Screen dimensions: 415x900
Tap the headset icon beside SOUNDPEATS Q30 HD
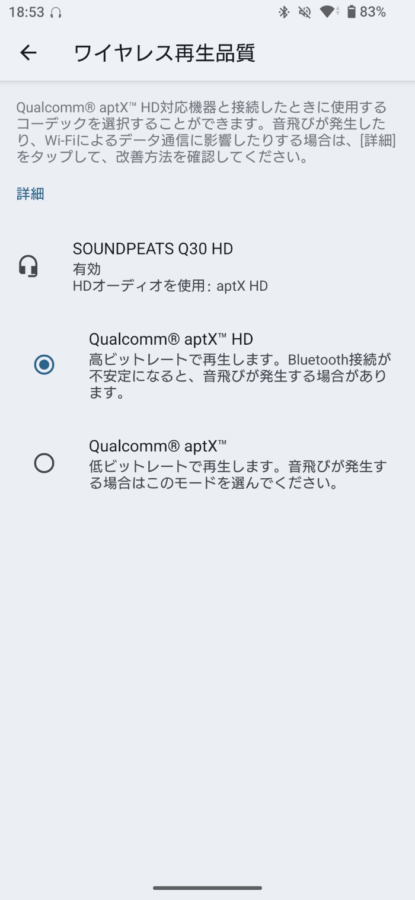point(28,266)
